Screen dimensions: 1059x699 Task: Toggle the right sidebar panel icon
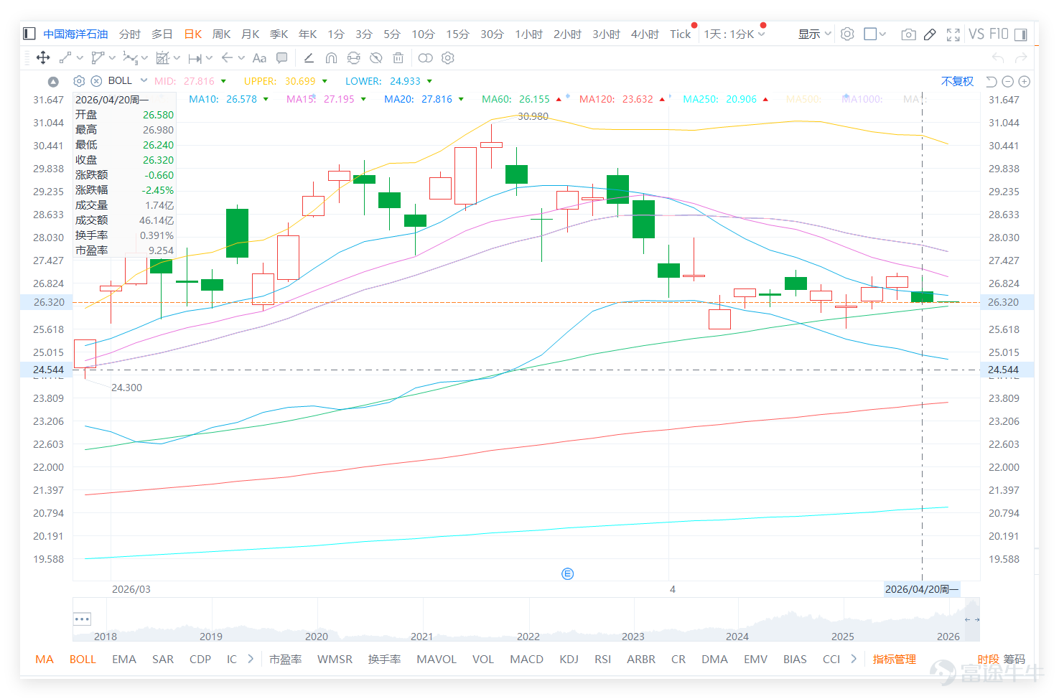click(x=1021, y=34)
